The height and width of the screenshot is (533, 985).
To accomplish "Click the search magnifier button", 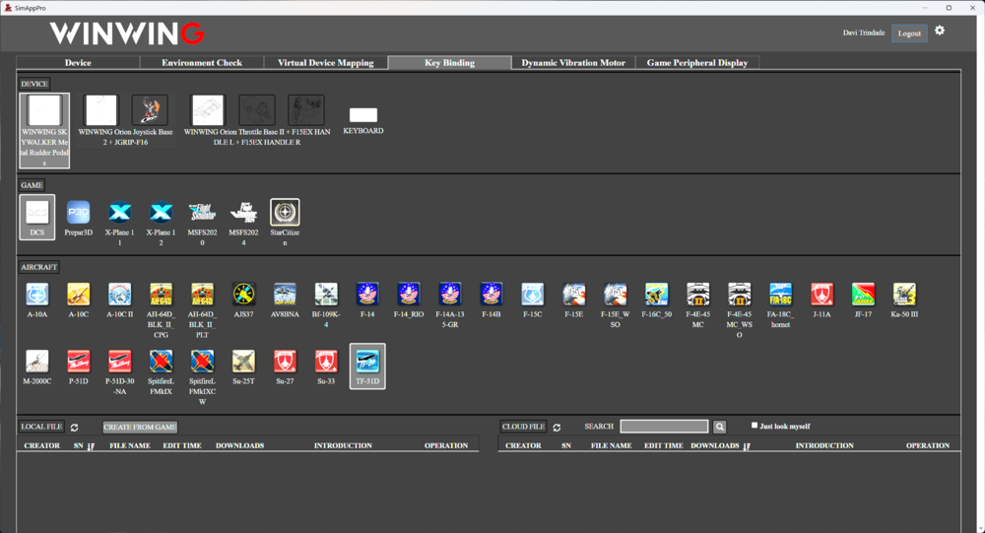I will coord(720,427).
